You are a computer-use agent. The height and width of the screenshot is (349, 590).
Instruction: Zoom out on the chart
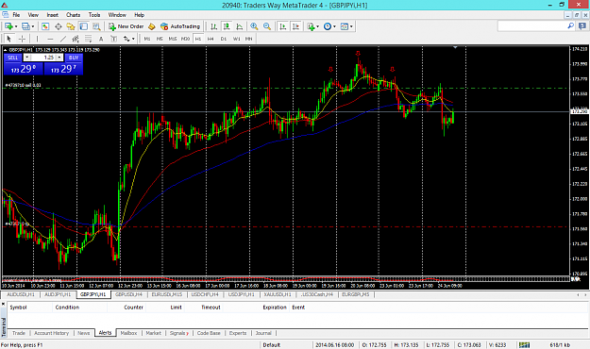[267, 26]
